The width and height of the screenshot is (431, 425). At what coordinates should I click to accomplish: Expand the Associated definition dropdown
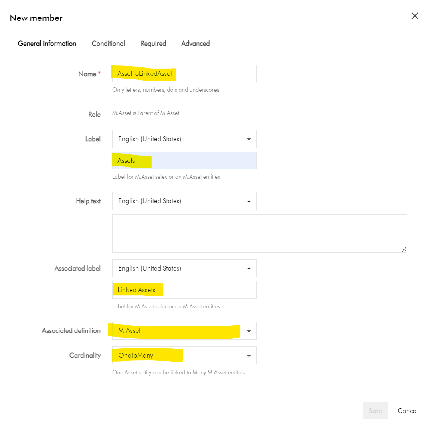pos(184,331)
